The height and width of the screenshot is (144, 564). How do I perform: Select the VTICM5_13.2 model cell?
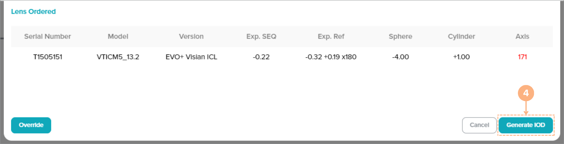pyautogui.click(x=118, y=57)
